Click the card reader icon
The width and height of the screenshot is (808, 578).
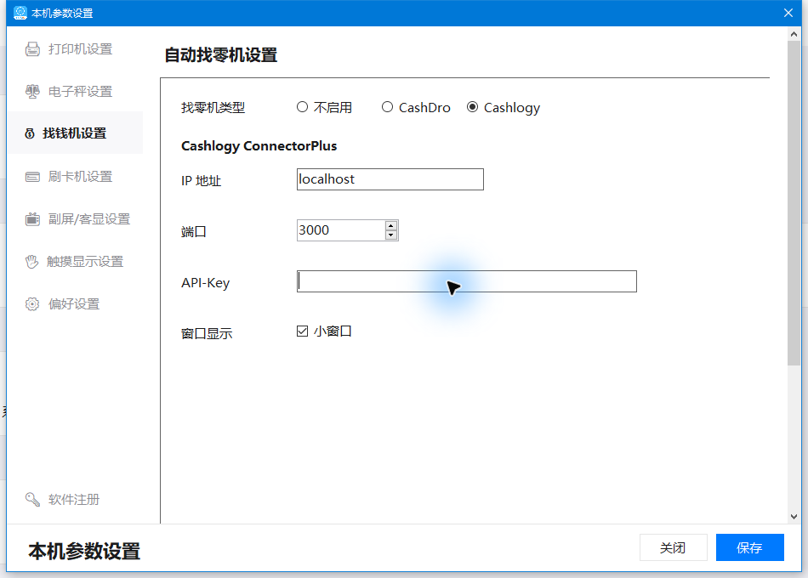point(32,177)
